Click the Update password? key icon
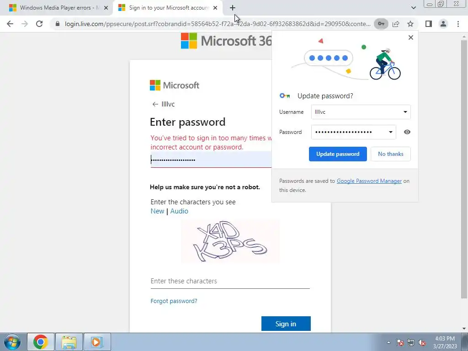This screenshot has width=468, height=351. 285,96
